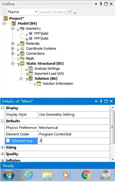Select the Imported Load (A5) icon

pyautogui.click(x=30, y=73)
